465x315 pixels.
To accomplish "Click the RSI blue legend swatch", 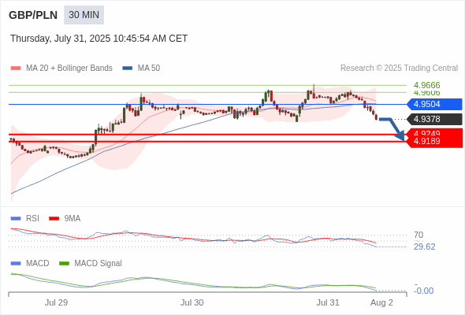I will click(x=16, y=219).
